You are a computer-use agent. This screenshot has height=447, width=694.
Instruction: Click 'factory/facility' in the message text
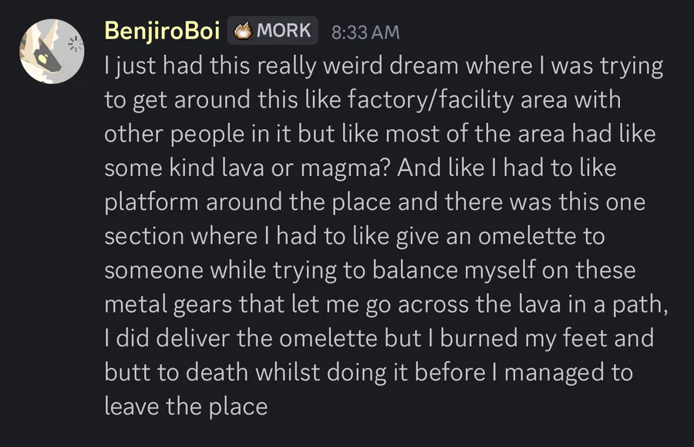tap(430, 100)
